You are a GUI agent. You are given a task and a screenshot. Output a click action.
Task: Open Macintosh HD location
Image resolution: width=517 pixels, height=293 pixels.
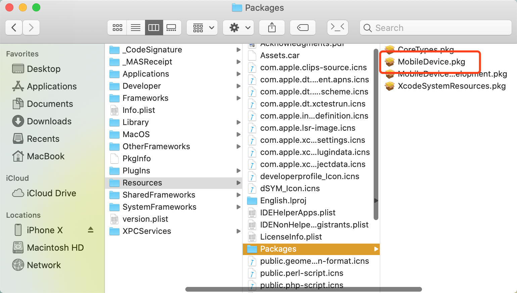(55, 248)
